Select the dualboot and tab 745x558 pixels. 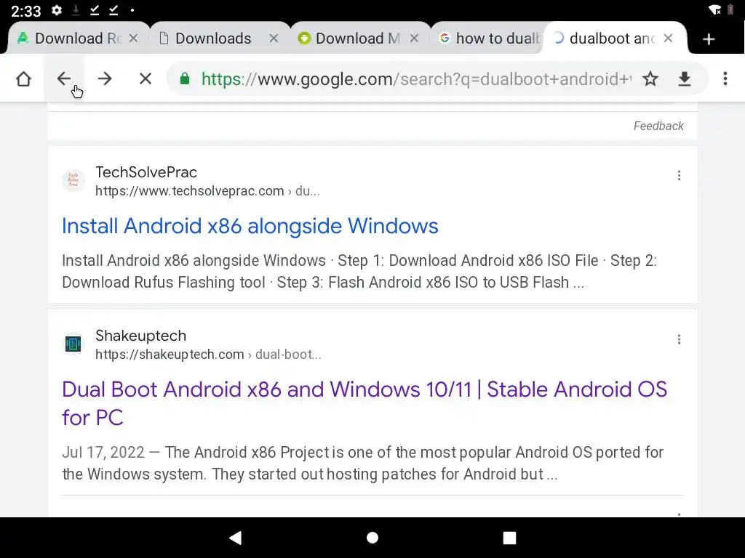click(x=613, y=38)
